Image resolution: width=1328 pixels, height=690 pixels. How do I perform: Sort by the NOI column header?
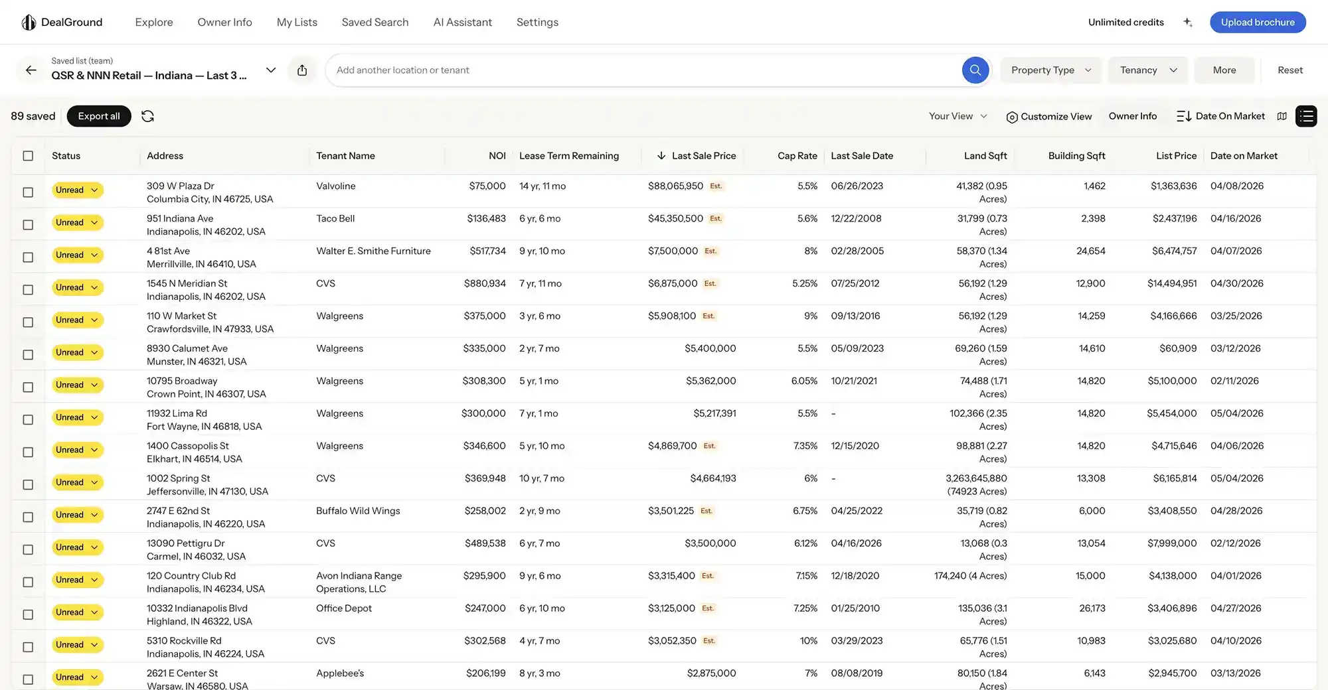(497, 156)
